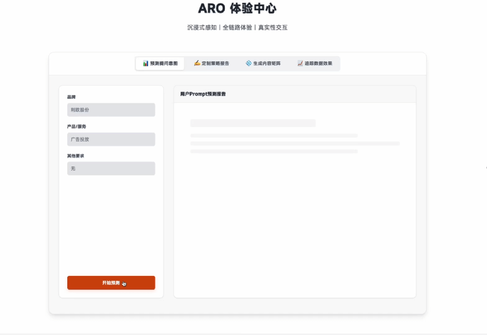Click the 沉浸式感知 subtitle text

[x=203, y=28]
